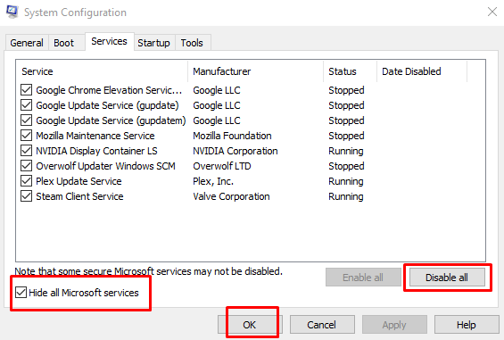Click the Disable all button
This screenshot has height=340, width=504.
[x=447, y=278]
